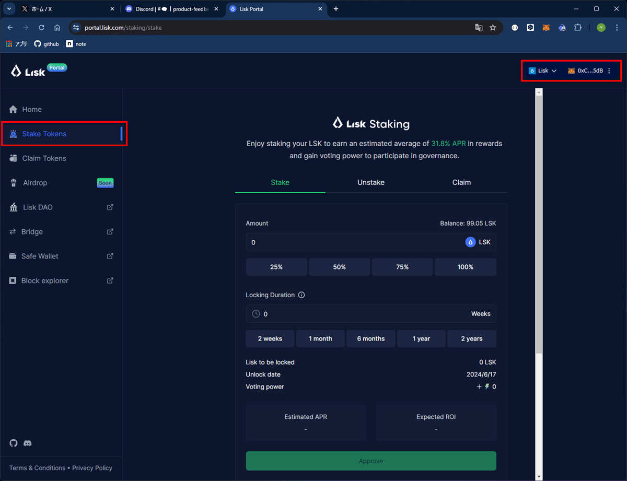Set amount to 25%

click(276, 267)
